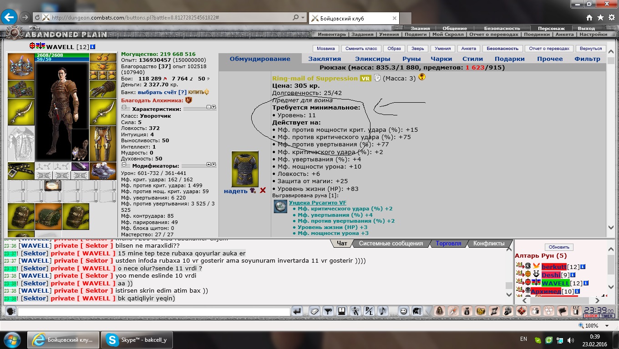Click the Alchemist's Blessing badge icon
The width and height of the screenshot is (619, 349).
coord(188,100)
